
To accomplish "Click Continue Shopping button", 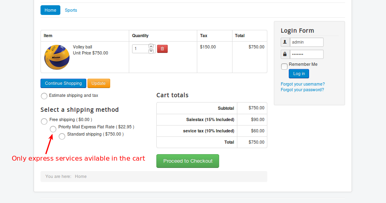I will point(63,83).
